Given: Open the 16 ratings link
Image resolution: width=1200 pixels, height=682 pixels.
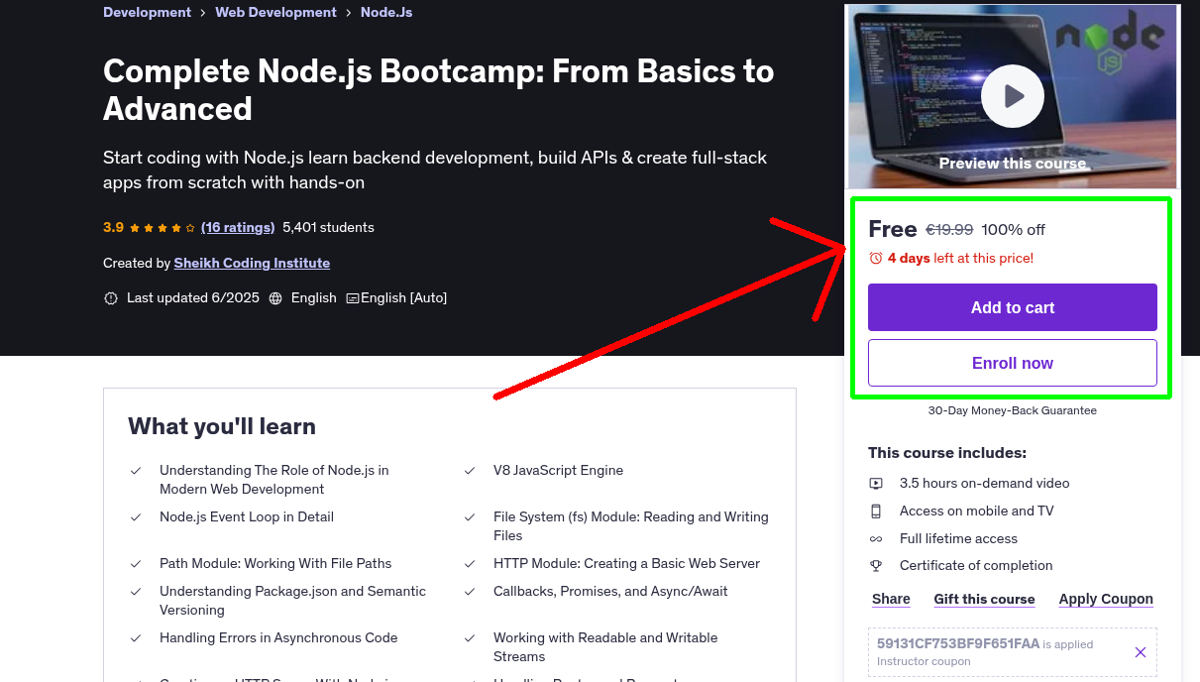Looking at the screenshot, I should tap(238, 228).
